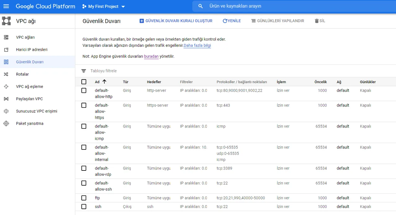Click the VPC ağları sidebar icon

click(6, 37)
